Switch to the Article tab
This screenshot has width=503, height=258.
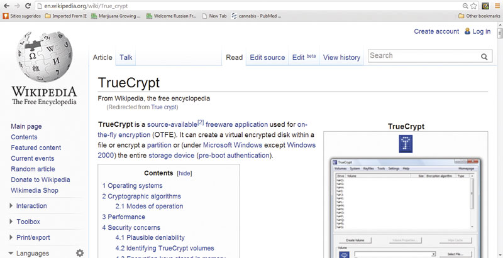[x=102, y=57]
